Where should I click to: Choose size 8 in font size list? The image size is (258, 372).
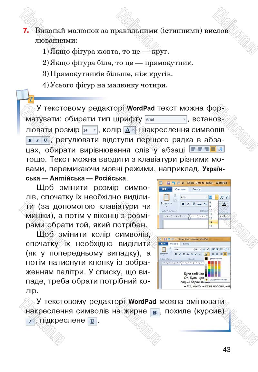pyautogui.click(x=210, y=203)
